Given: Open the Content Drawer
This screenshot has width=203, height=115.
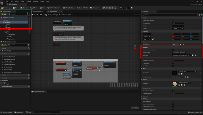Looking at the screenshot, I should click(x=6, y=112).
